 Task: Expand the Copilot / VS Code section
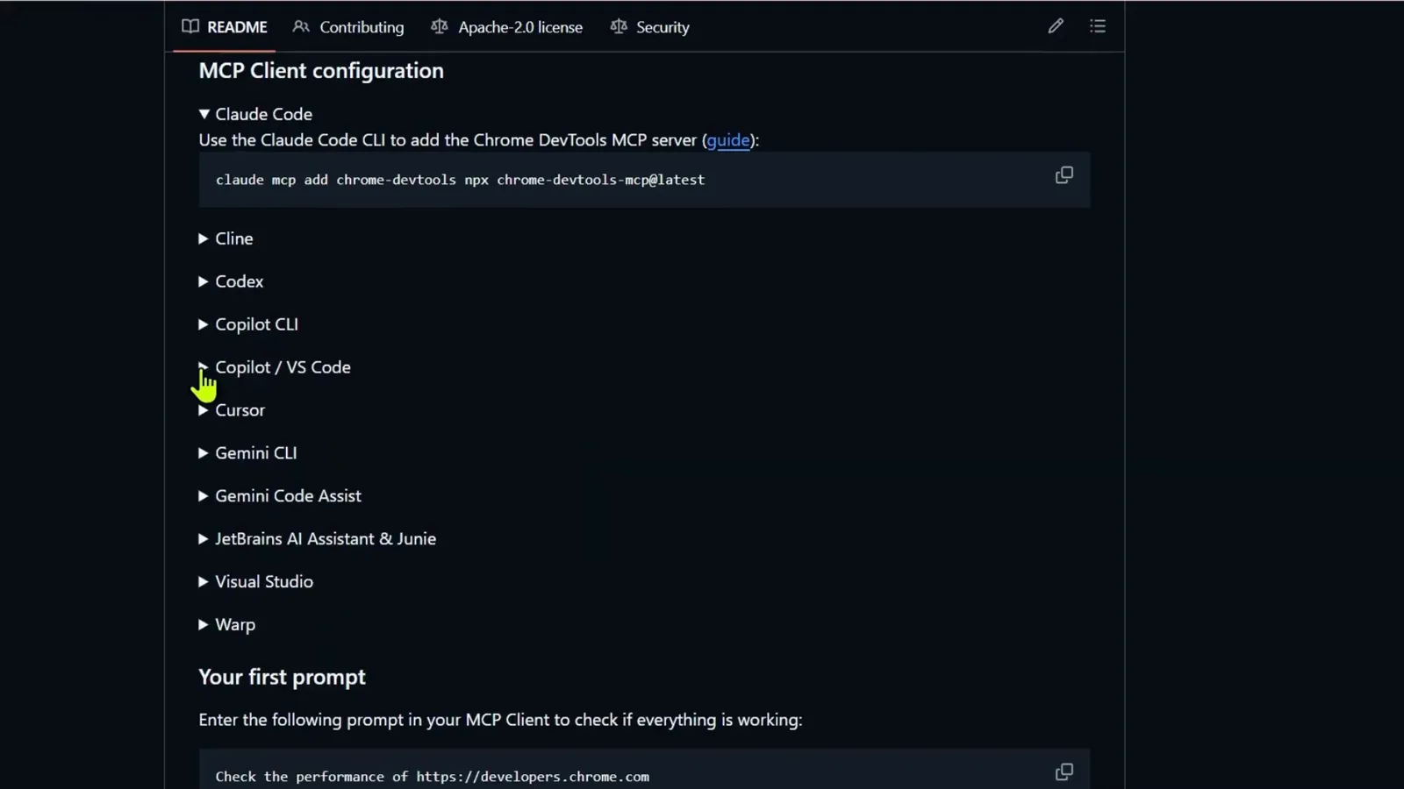(276, 367)
